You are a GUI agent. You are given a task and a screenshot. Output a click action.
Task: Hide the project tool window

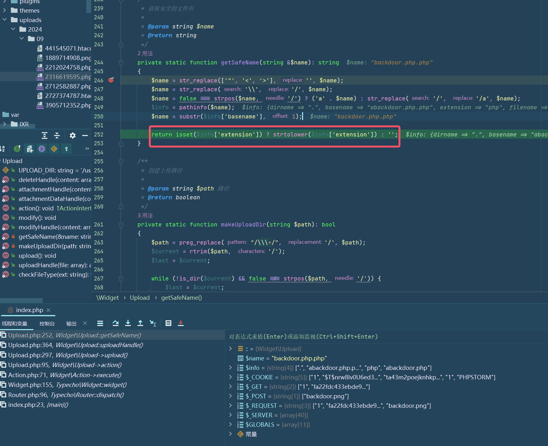coord(85,136)
